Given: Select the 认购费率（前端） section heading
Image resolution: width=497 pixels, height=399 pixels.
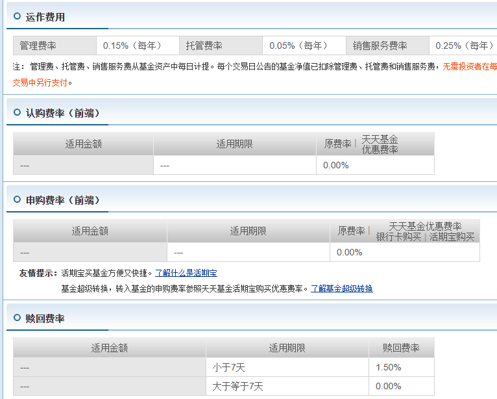Looking at the screenshot, I should tap(63, 113).
